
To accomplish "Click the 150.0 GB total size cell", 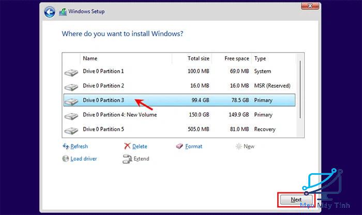I will (x=199, y=114).
